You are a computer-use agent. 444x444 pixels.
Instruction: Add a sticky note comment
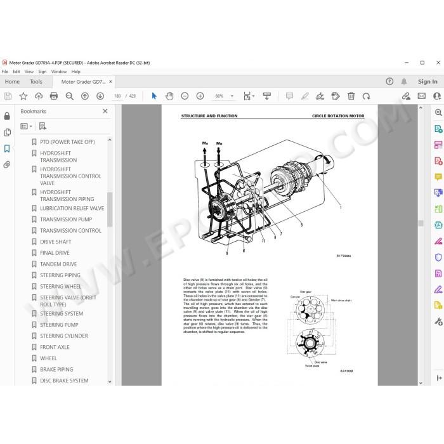click(x=289, y=96)
